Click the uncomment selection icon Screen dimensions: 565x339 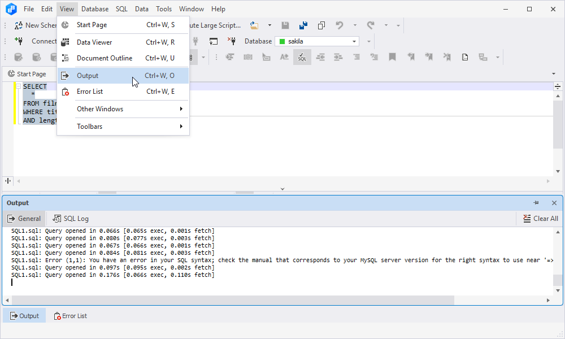(x=375, y=57)
